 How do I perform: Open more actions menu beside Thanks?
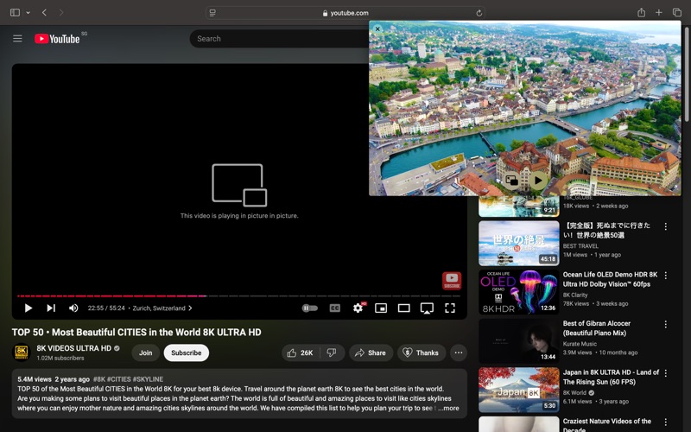click(x=459, y=353)
